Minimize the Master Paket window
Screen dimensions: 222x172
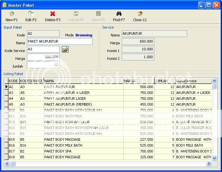[x=201, y=5]
